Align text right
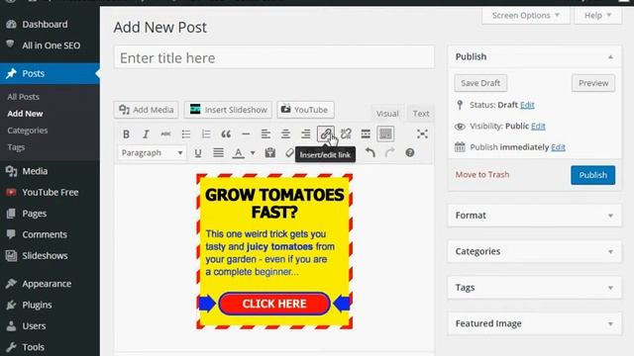The width and height of the screenshot is (634, 356). (x=305, y=134)
